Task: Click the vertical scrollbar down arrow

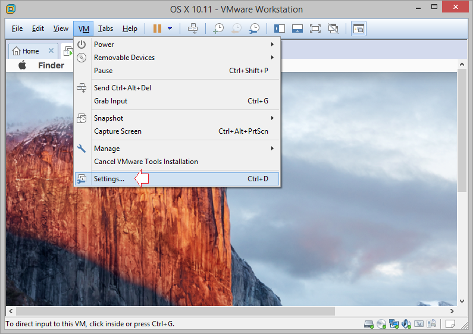Action: point(462,301)
